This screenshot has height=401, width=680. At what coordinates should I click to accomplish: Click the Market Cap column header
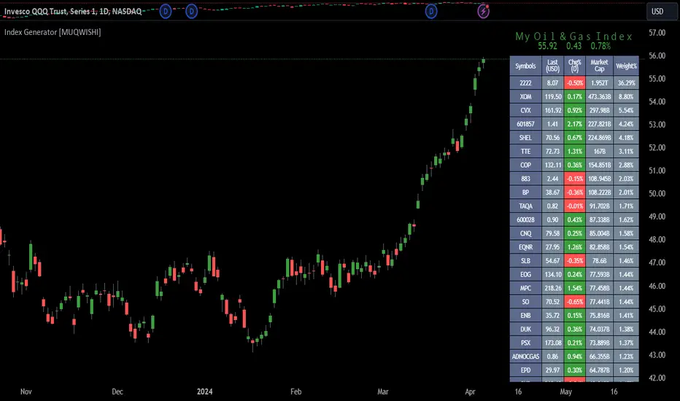click(x=599, y=66)
